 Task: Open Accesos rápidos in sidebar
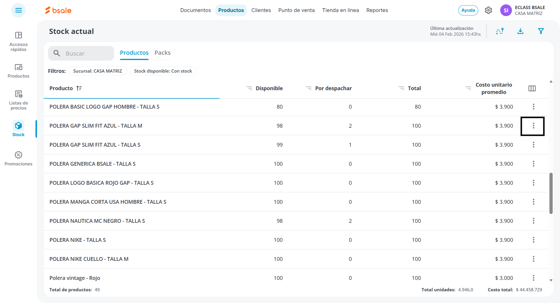[x=18, y=42]
